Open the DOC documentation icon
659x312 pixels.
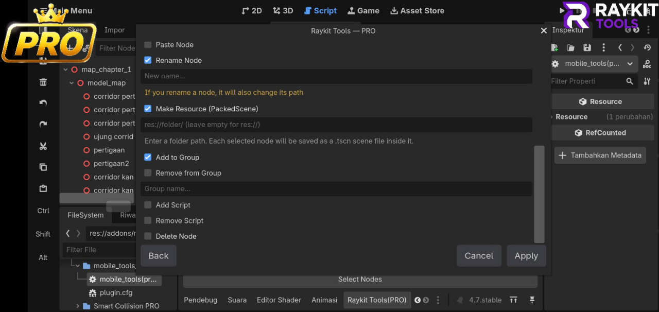pos(647,64)
